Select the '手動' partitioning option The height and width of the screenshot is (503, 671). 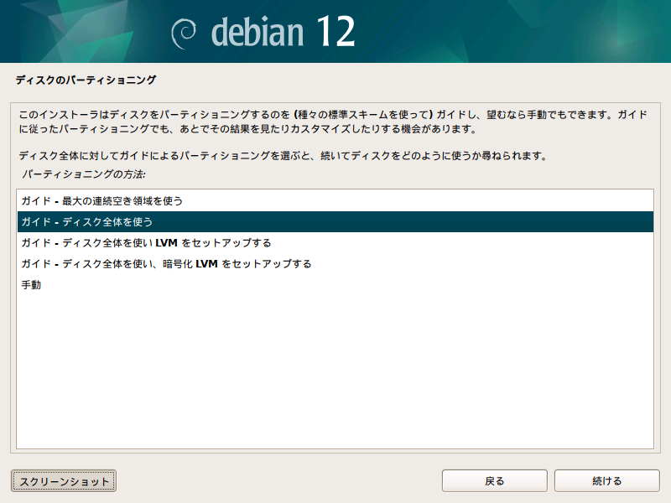coord(335,284)
